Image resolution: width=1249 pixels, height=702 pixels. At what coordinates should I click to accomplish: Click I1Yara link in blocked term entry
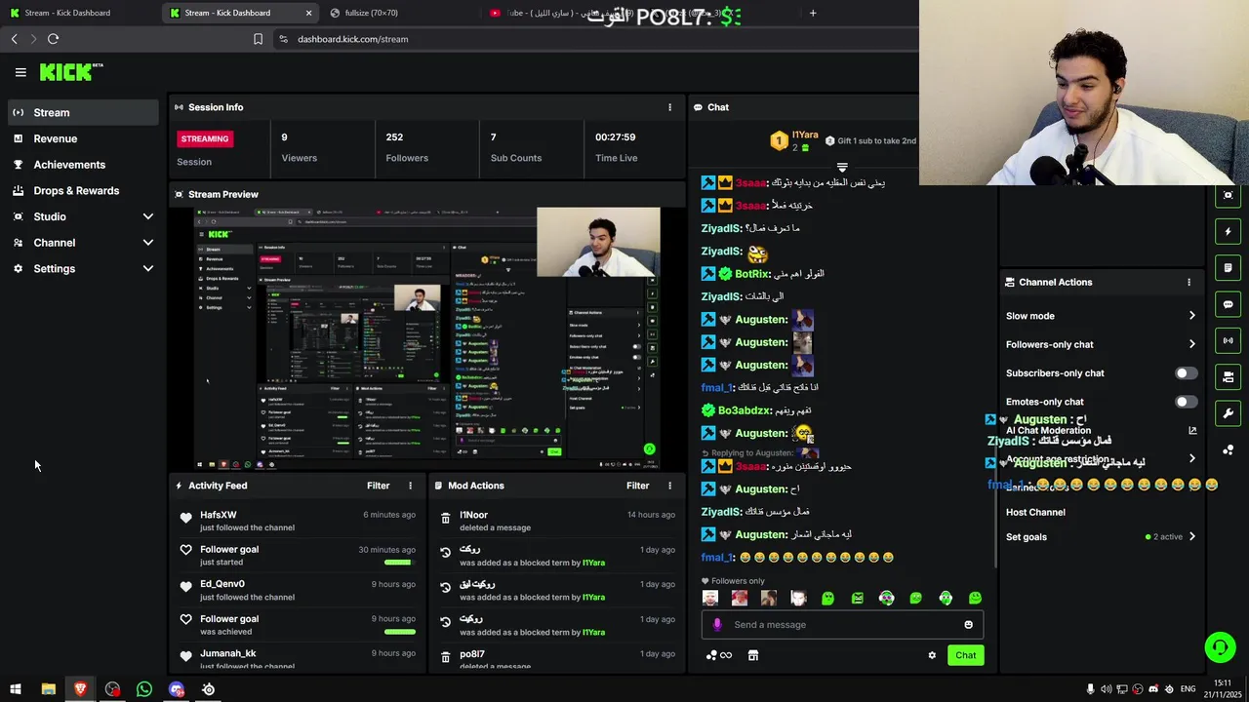point(592,563)
